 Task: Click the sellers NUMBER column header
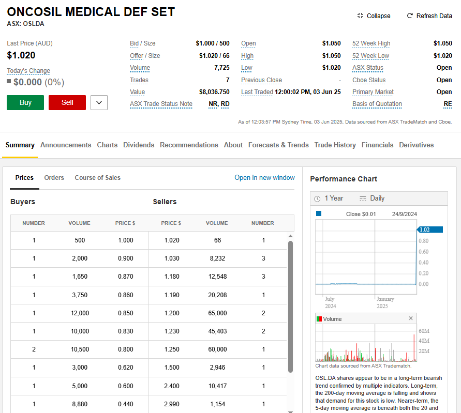[262, 223]
